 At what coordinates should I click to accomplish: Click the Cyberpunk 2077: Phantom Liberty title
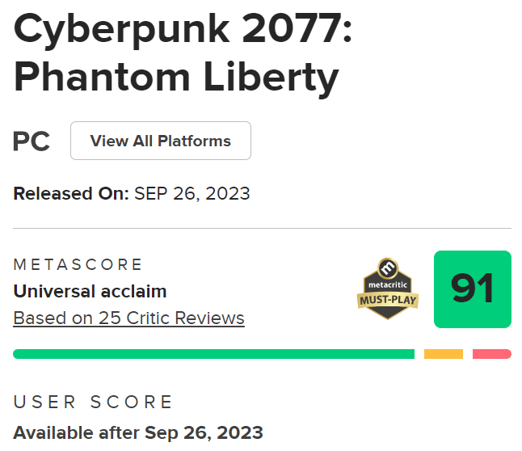[x=183, y=53]
